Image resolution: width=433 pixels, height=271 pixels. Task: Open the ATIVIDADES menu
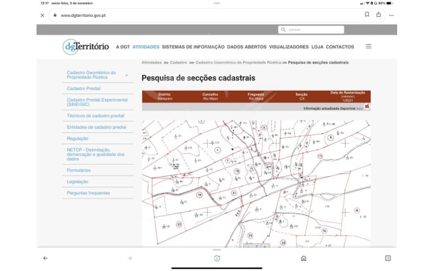145,47
